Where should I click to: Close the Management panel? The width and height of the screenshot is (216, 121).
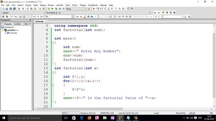tap(30, 20)
